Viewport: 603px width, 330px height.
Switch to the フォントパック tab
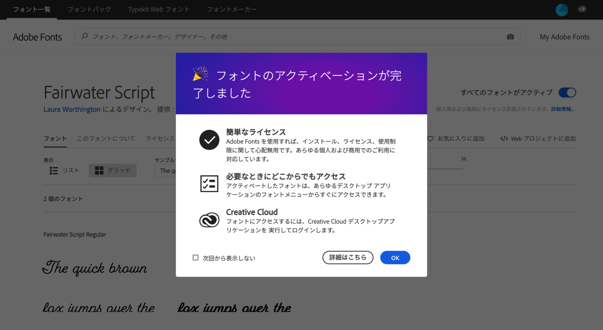click(89, 9)
